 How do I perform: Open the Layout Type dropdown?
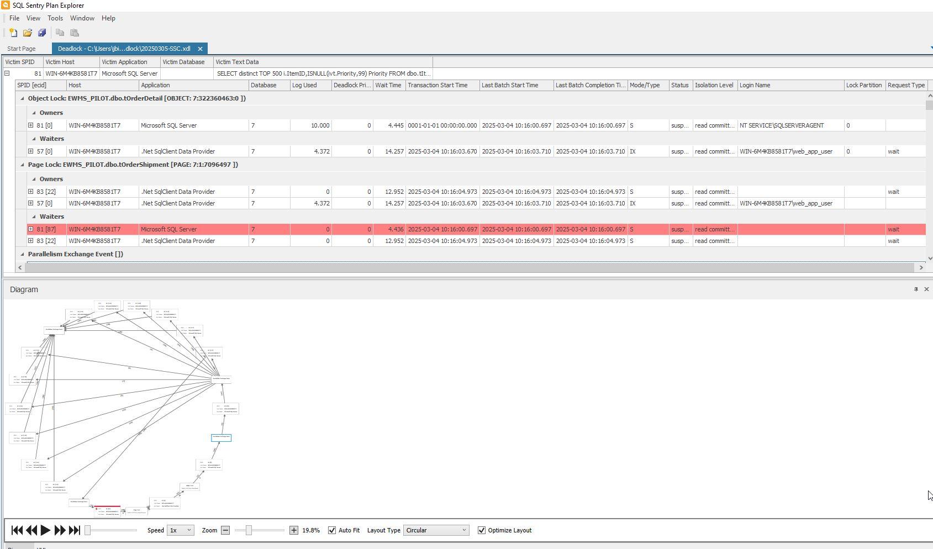(436, 530)
